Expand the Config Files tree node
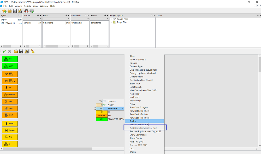Image resolution: width=261 pixels, height=154 pixels. [111, 19]
